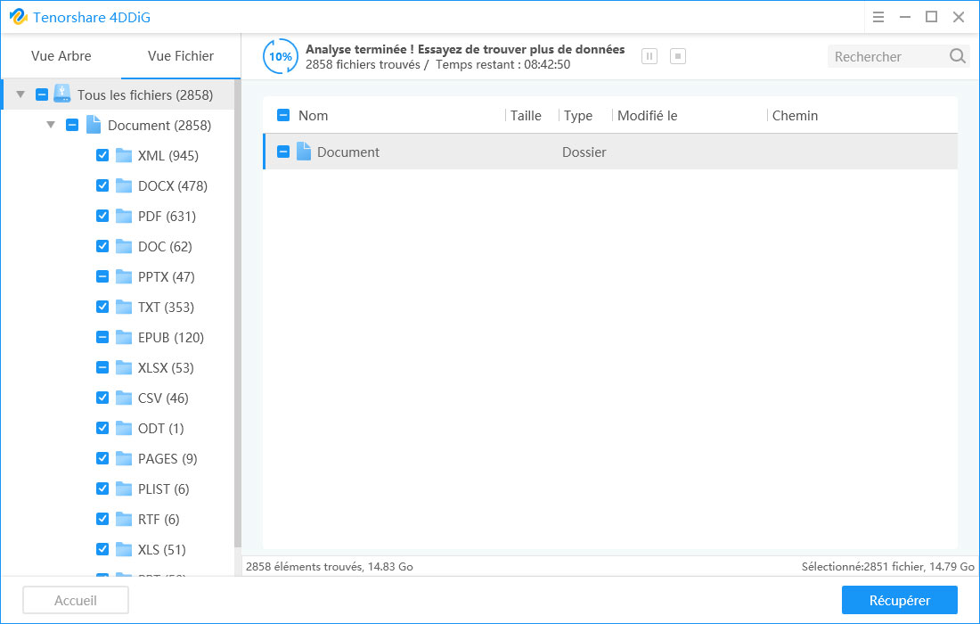Switch to the Vue Arbre tab
980x624 pixels.
click(61, 56)
